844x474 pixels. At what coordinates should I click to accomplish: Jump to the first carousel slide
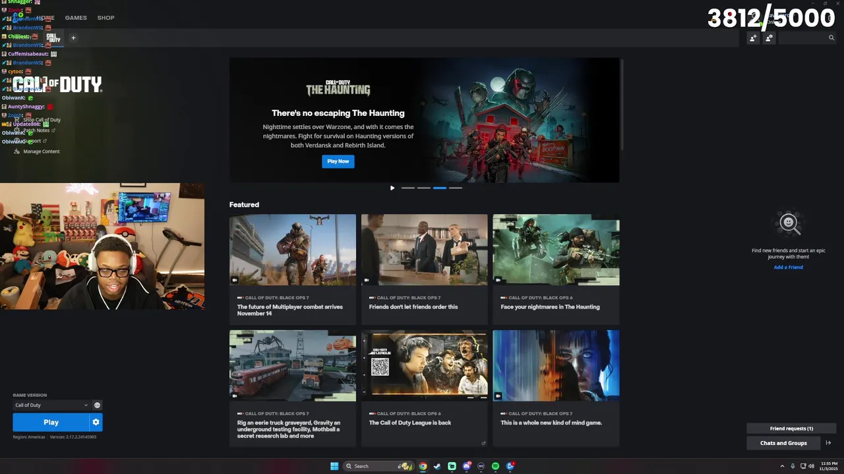(x=408, y=188)
